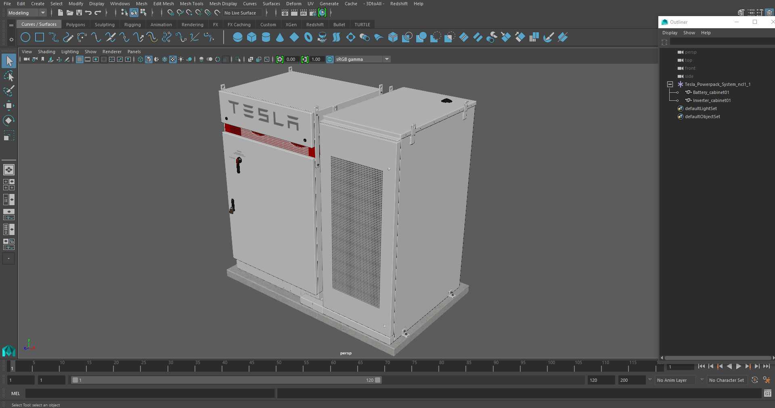The height and width of the screenshot is (408, 775).
Task: Open the Outliner Show menu
Action: click(689, 33)
